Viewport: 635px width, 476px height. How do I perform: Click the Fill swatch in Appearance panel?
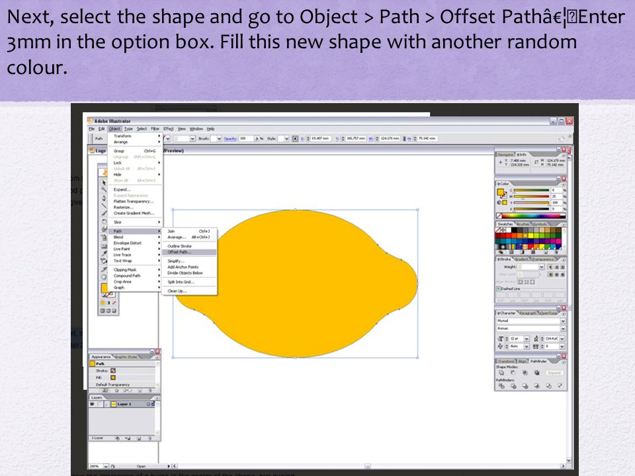tap(113, 377)
